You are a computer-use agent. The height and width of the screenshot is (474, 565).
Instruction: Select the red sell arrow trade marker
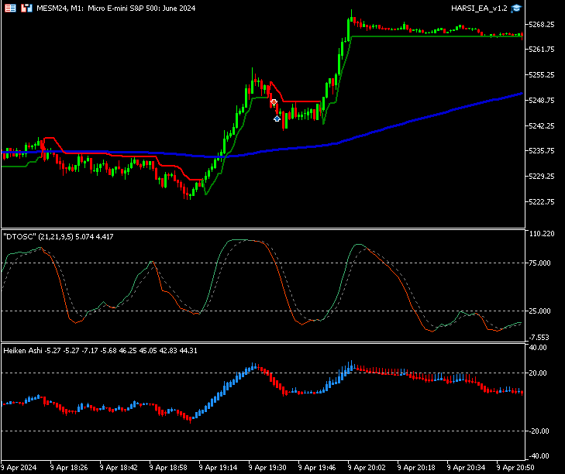click(274, 103)
